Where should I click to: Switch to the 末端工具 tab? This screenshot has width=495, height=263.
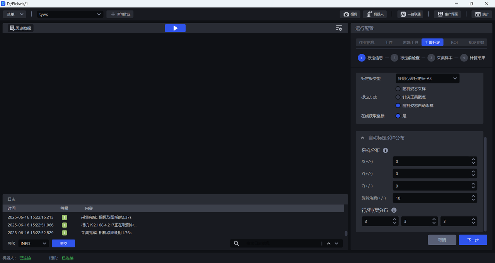point(410,43)
